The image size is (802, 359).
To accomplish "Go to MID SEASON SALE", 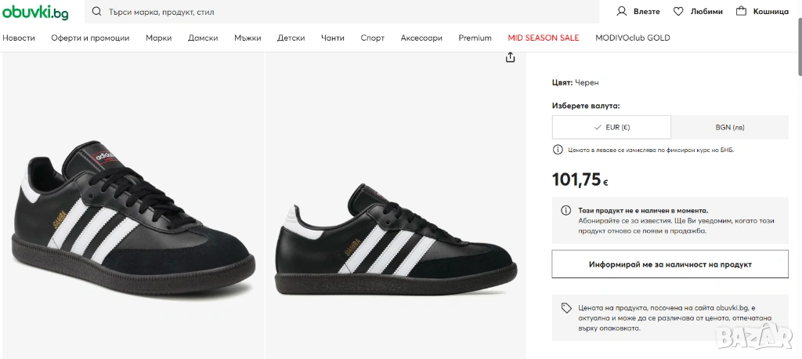I will [544, 38].
